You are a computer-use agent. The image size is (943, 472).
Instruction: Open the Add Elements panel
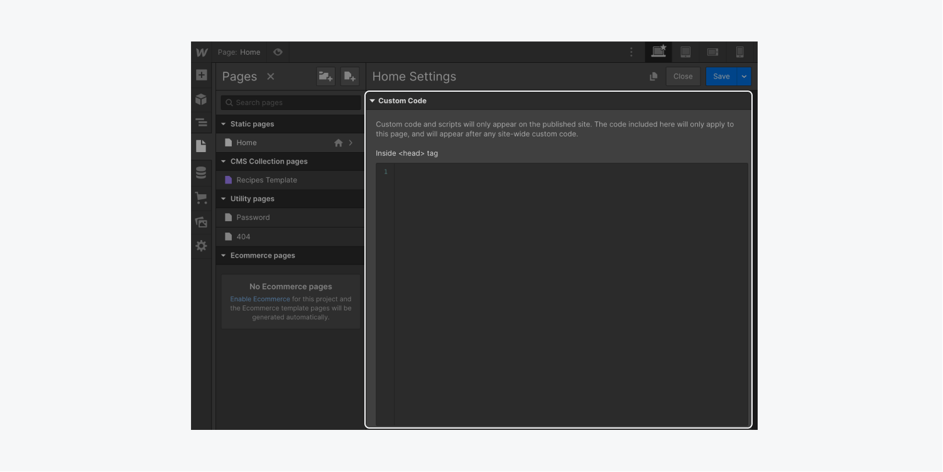pyautogui.click(x=201, y=75)
